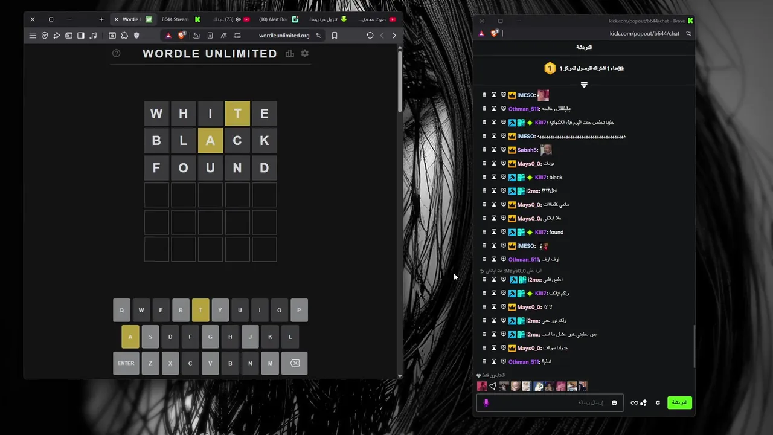Viewport: 773px width, 435px height.
Task: Select the Wordle Unlimited tab
Action: 134,19
